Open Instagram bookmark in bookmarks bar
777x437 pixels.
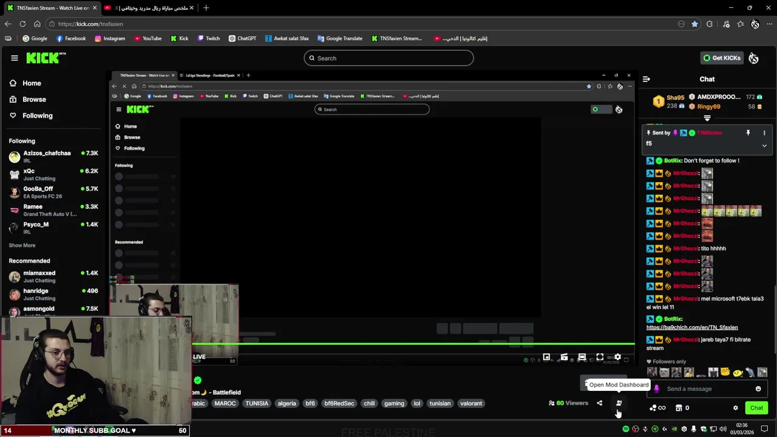point(110,38)
